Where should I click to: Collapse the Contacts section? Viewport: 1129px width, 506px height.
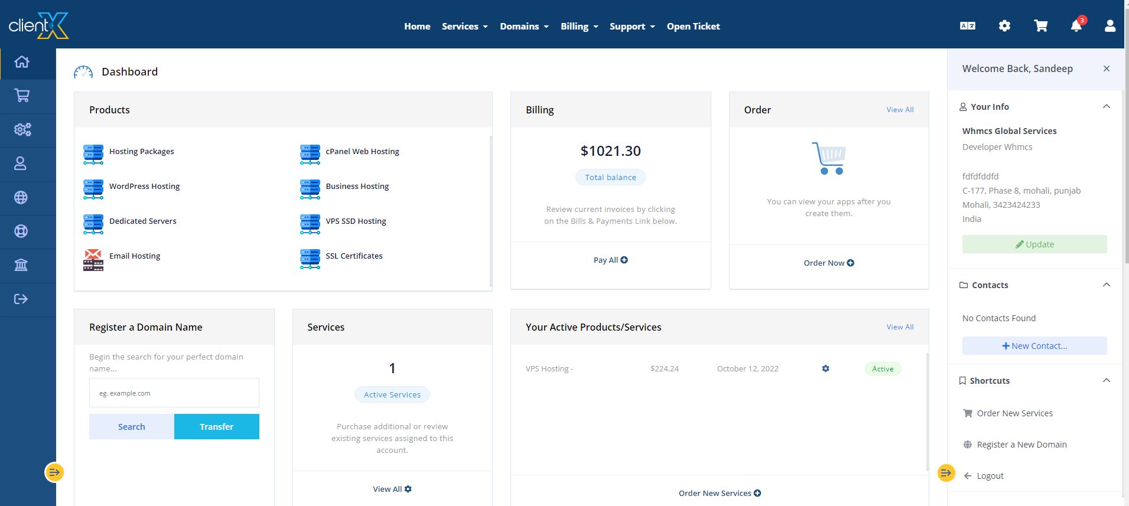[x=1106, y=285]
